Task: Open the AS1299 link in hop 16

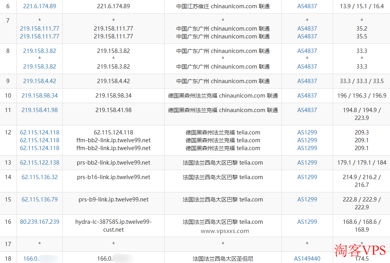Action: click(x=307, y=222)
